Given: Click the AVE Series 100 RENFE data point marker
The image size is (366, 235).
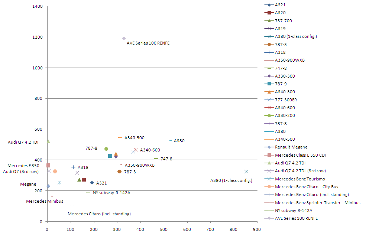Looking at the screenshot, I should click(x=124, y=38).
